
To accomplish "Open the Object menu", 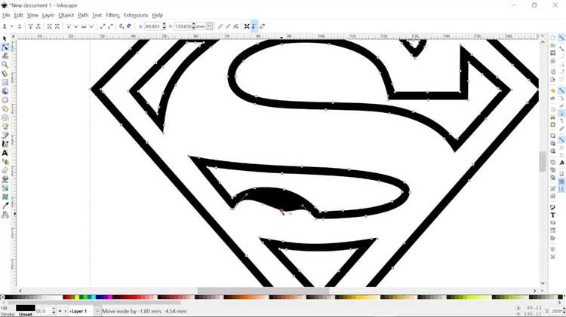I will 66,15.
